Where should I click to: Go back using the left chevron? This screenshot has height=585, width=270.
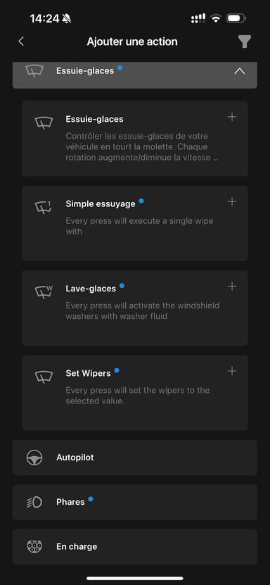(21, 42)
